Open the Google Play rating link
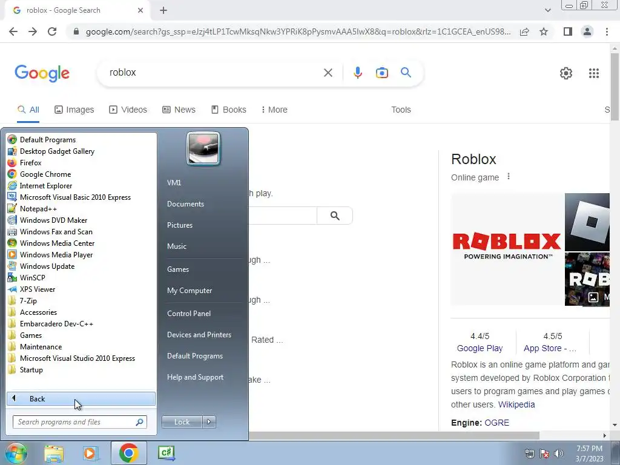The image size is (620, 465). (480, 348)
